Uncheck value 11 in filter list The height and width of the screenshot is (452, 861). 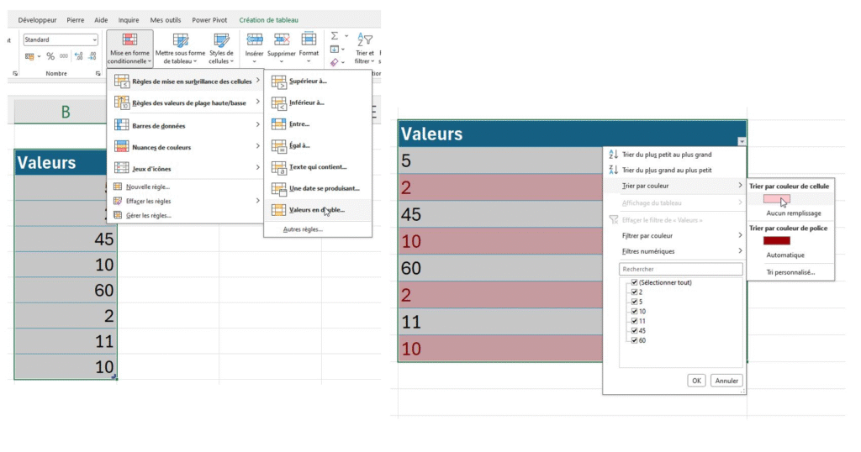pyautogui.click(x=634, y=321)
